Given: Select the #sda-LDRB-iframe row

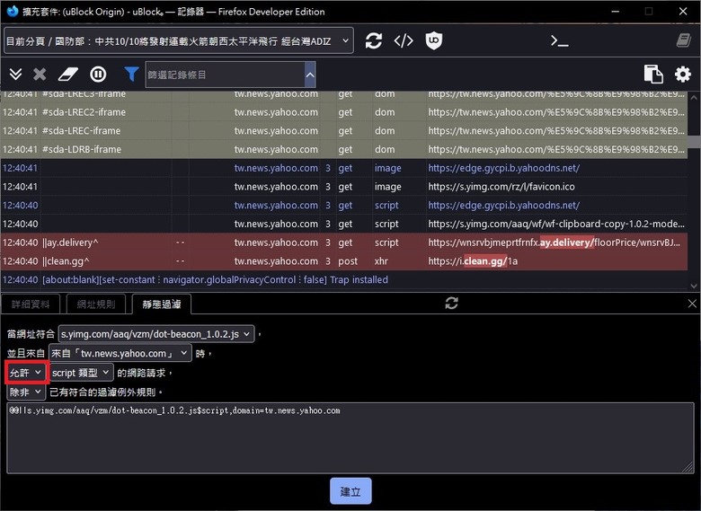Looking at the screenshot, I should (x=344, y=150).
